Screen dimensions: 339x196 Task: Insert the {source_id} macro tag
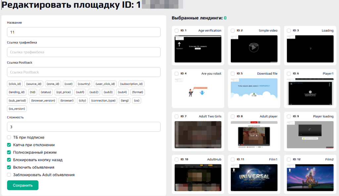[x=34, y=84]
